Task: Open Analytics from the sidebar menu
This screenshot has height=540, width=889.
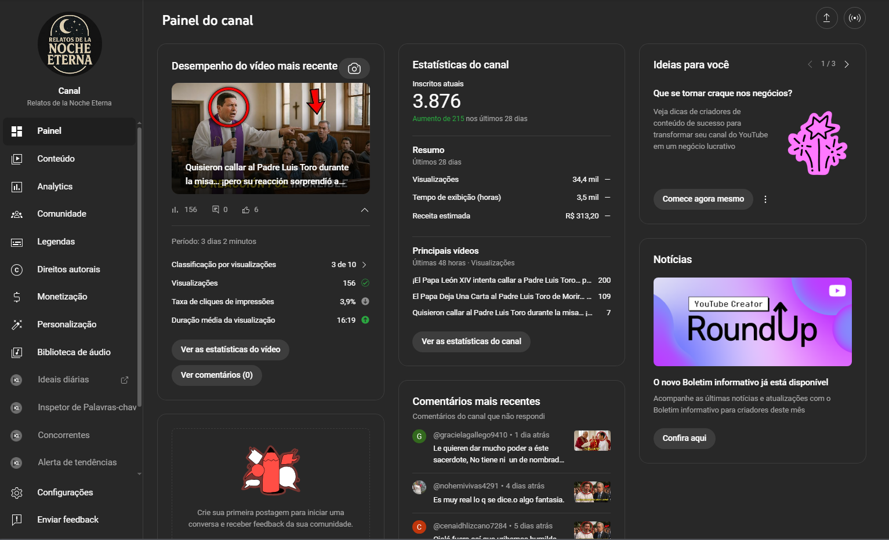Action: tap(69, 187)
